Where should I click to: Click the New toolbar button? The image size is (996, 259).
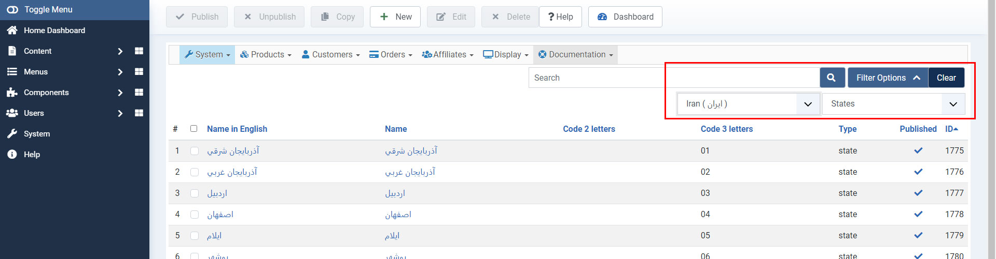coord(395,17)
